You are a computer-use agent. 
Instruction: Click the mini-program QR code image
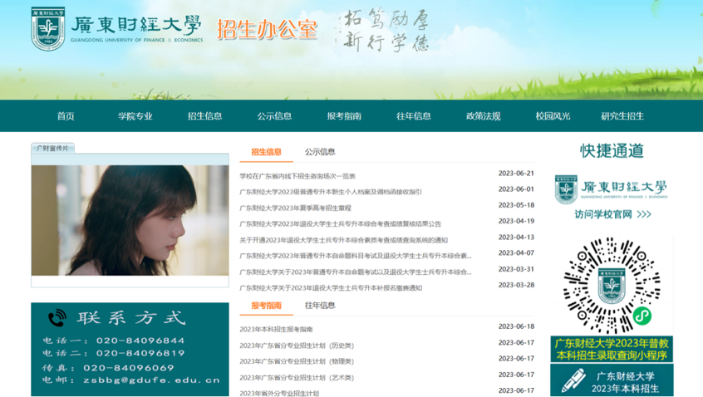click(x=612, y=286)
